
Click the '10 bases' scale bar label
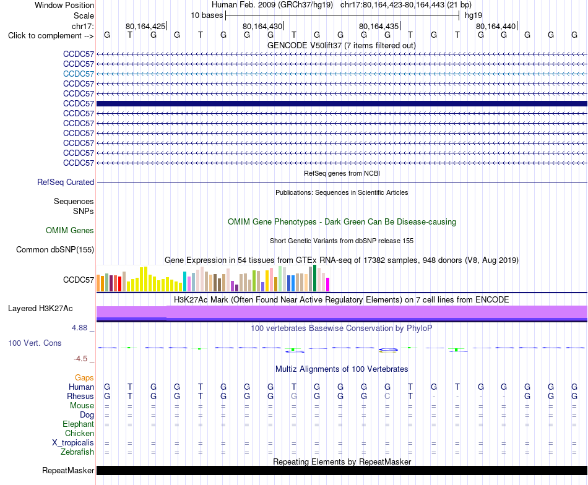tap(207, 15)
